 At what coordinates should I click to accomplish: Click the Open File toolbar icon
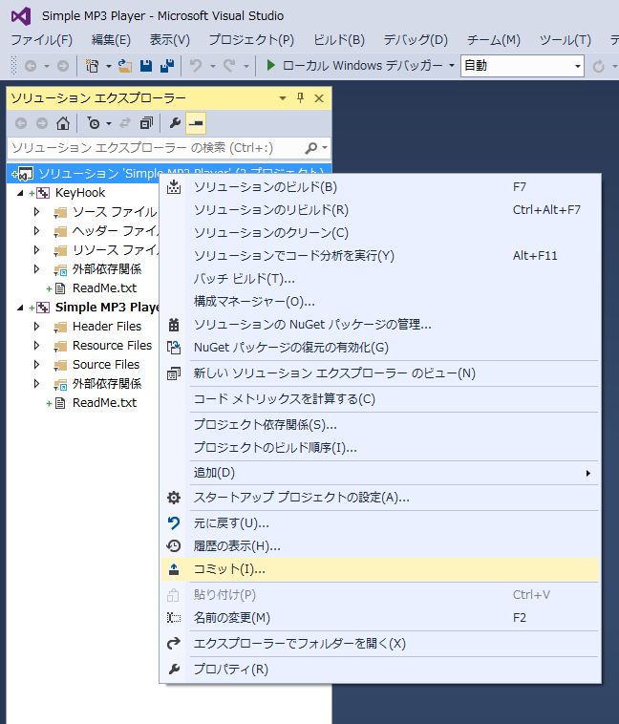click(125, 66)
